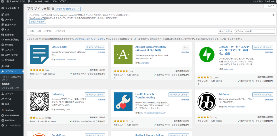Click the Akismet plugin thumbnail
The height and width of the screenshot is (136, 277).
(x=123, y=55)
